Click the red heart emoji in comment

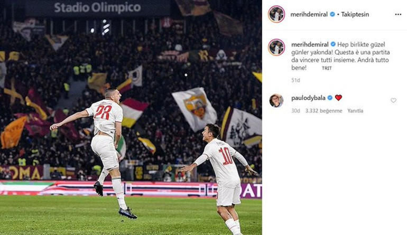click(338, 98)
